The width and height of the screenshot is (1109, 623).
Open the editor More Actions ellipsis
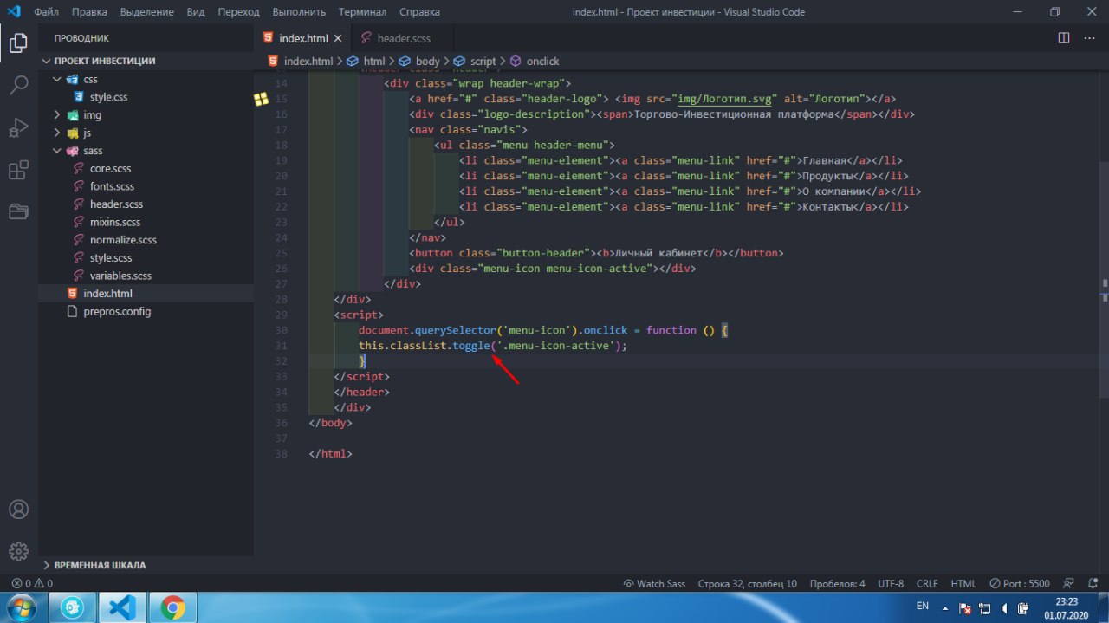(1089, 38)
